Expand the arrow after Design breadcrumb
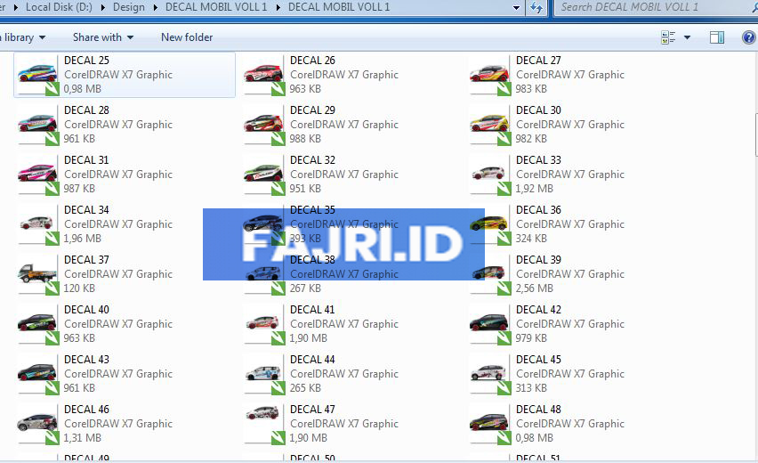758x463 pixels. 155,7
